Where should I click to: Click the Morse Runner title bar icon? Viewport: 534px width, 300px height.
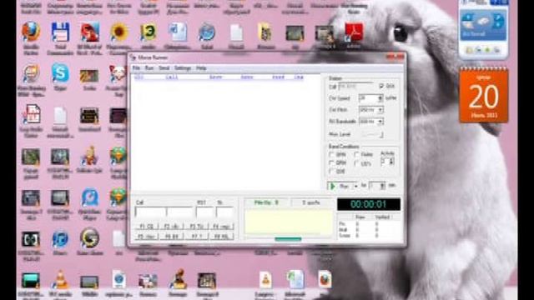[x=133, y=57]
